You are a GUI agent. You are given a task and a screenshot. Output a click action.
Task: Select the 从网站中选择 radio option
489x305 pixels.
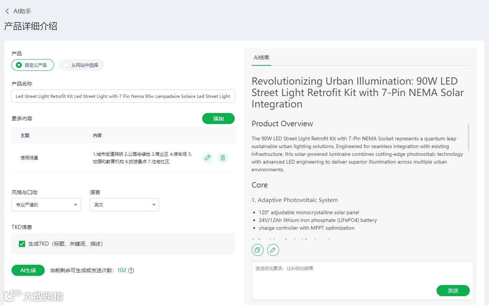coord(66,65)
